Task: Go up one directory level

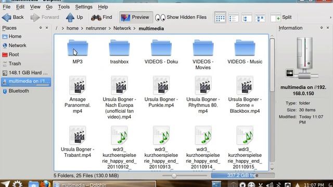Action: coord(74,17)
